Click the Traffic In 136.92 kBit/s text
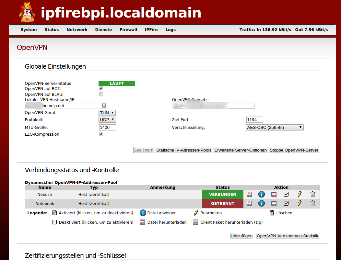 265,30
